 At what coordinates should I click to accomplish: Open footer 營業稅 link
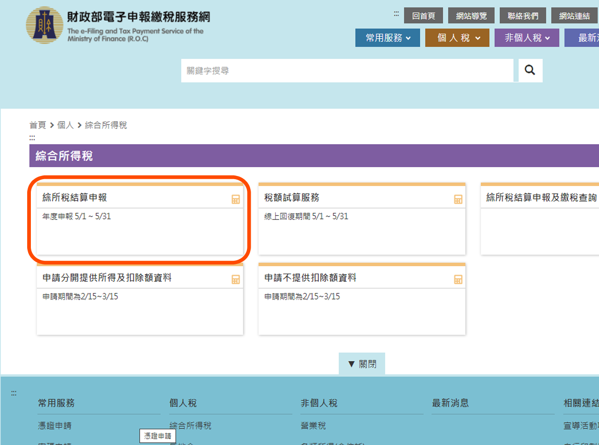[x=313, y=426]
